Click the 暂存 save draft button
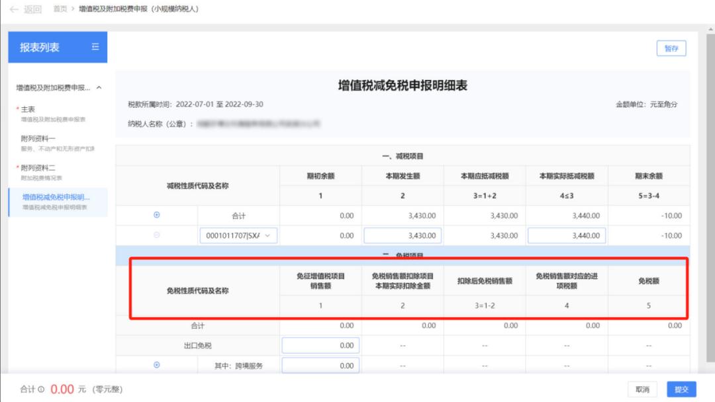Image resolution: width=715 pixels, height=402 pixels. click(x=671, y=49)
